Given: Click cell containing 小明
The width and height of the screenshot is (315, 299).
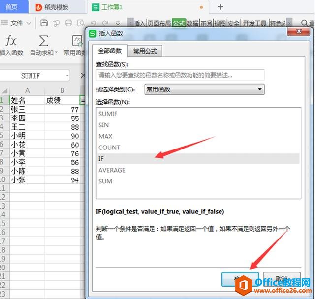Looking at the screenshot, I should tap(27, 136).
